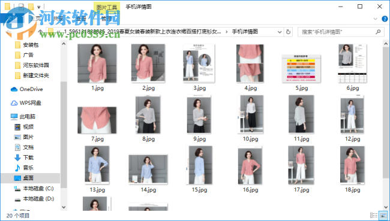The width and height of the screenshot is (390, 221).
Task: Click the C: drive icon
Action: [17, 189]
